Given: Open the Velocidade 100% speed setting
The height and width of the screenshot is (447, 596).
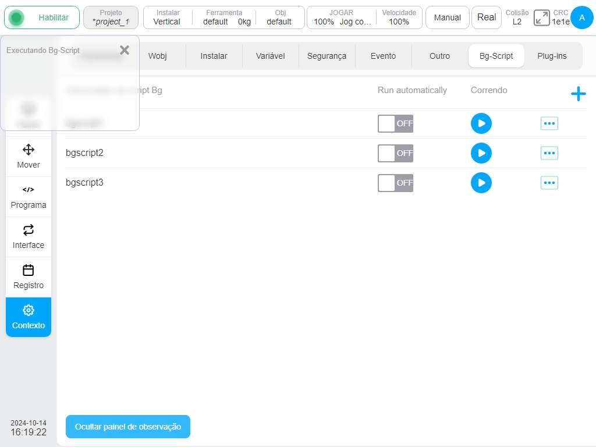Looking at the screenshot, I should click(x=399, y=17).
